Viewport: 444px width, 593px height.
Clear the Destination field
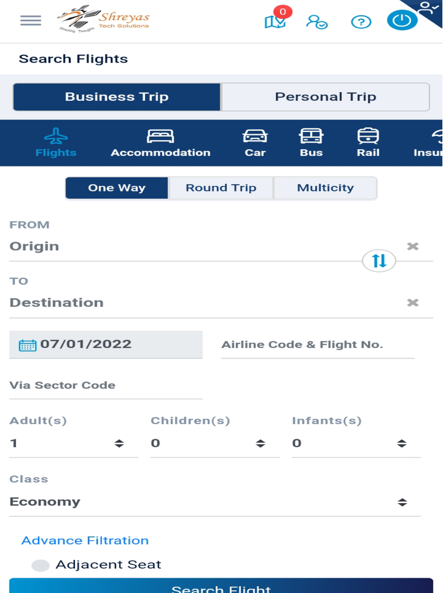412,303
